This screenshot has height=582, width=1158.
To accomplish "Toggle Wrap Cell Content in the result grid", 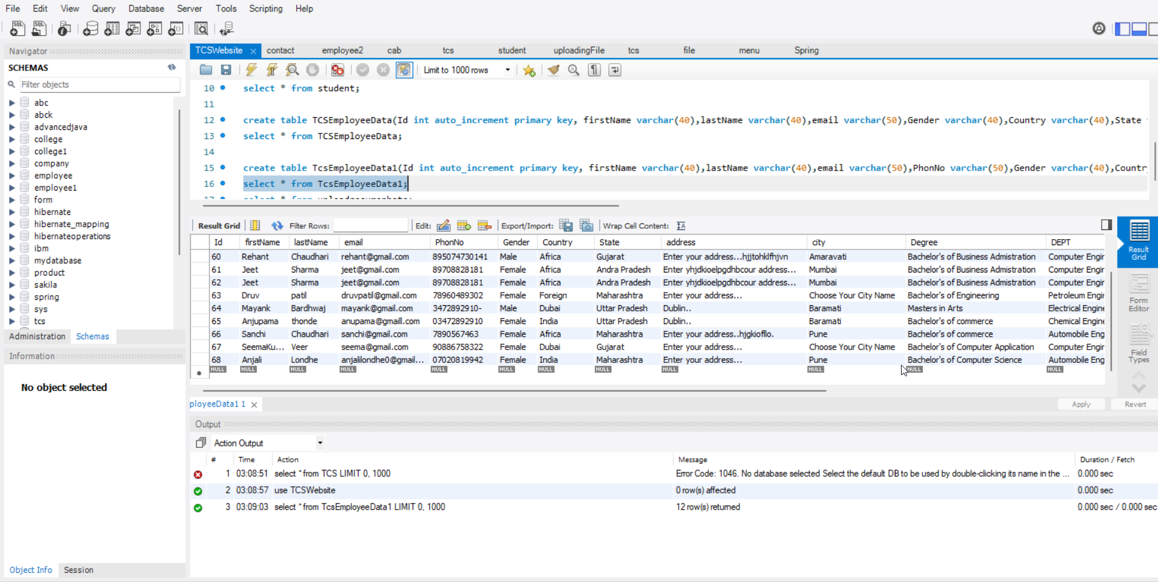I will point(681,226).
